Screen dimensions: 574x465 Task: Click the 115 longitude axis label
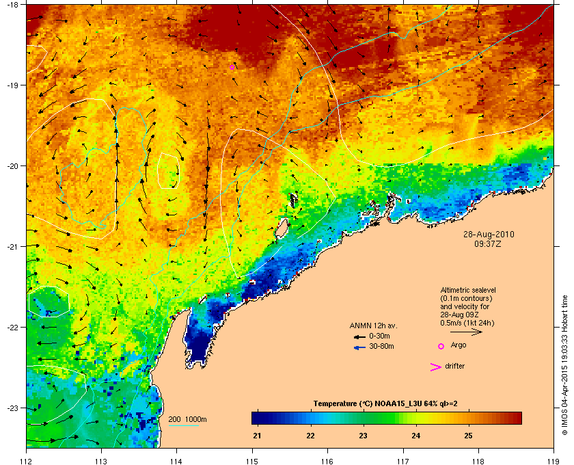point(252,461)
